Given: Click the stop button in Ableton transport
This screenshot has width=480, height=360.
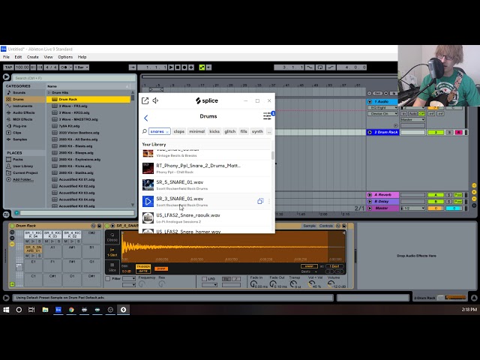Looking at the screenshot, I should (178, 67).
